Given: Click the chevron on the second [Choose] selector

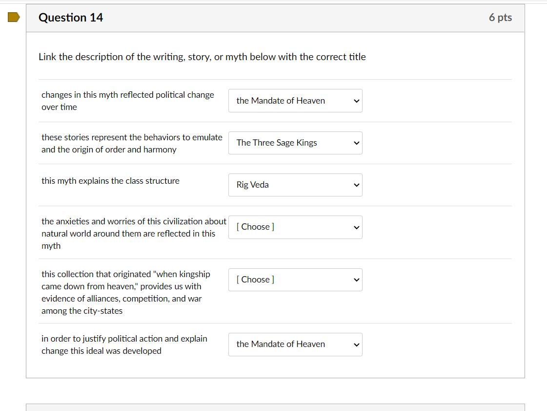Looking at the screenshot, I should coord(356,280).
